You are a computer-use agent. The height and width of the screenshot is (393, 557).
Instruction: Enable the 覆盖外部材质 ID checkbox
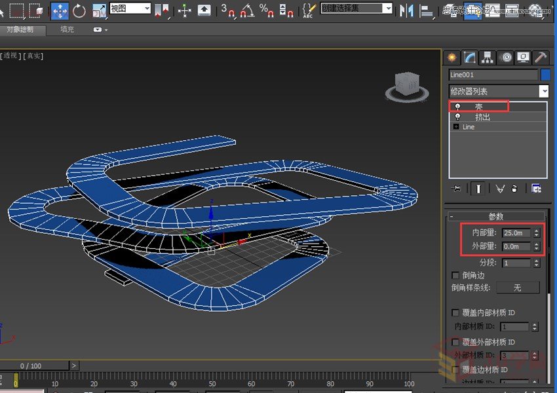pyautogui.click(x=455, y=342)
